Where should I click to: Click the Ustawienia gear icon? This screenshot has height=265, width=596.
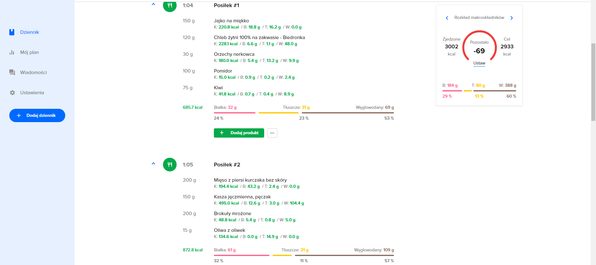pyautogui.click(x=12, y=93)
